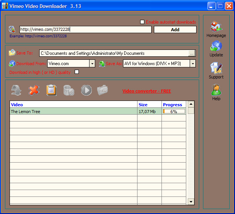Select The Lemon Tree row in list

pyautogui.click(x=73, y=112)
